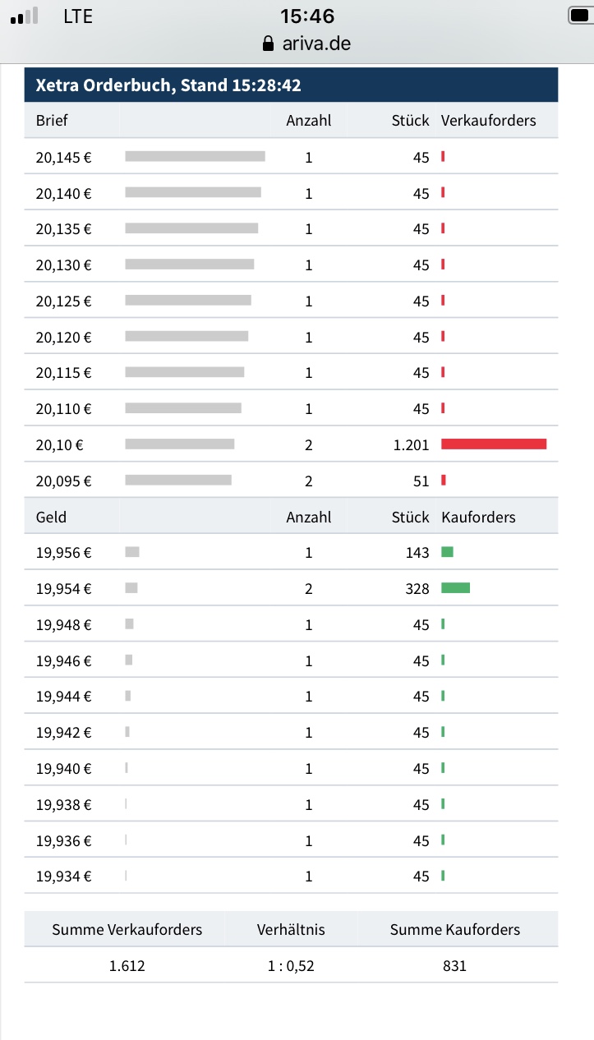Click the Brief column header
This screenshot has height=1040, width=594.
(x=52, y=121)
